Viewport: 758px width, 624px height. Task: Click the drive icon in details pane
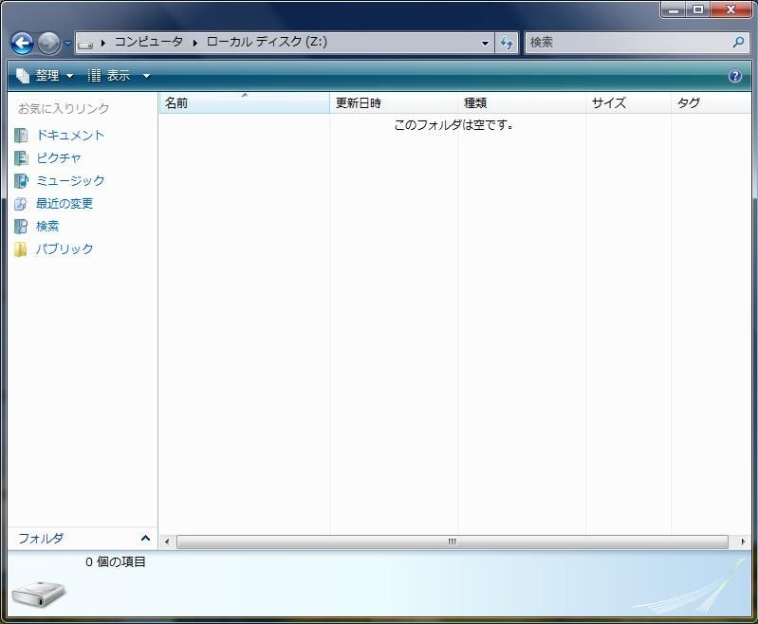[39, 594]
